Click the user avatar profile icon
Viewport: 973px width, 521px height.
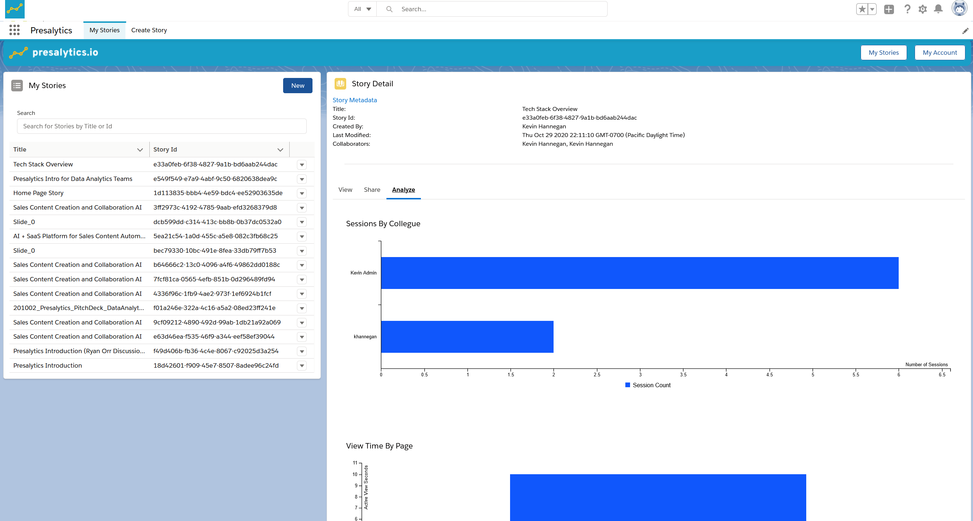click(958, 8)
